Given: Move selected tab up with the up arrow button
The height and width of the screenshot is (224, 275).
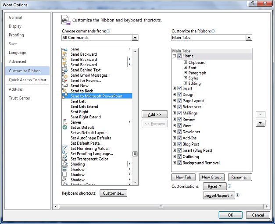Looking at the screenshot, I should click(261, 114).
